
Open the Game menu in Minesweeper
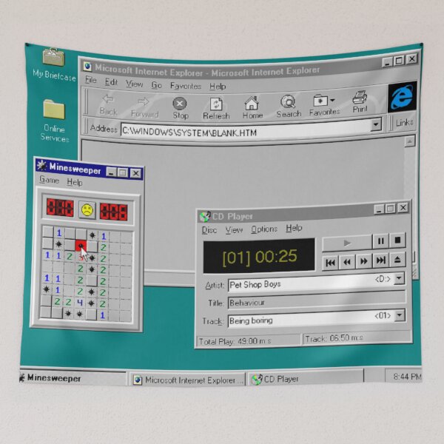point(50,180)
